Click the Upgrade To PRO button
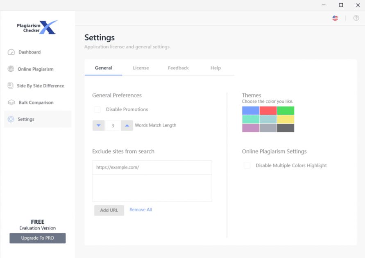Image resolution: width=365 pixels, height=258 pixels. coord(37,238)
